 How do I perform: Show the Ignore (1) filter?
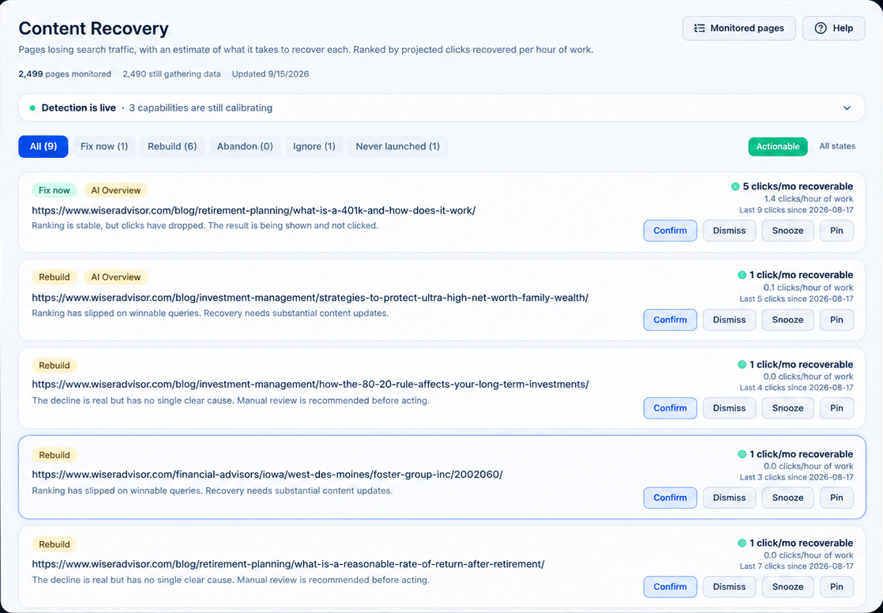[314, 146]
